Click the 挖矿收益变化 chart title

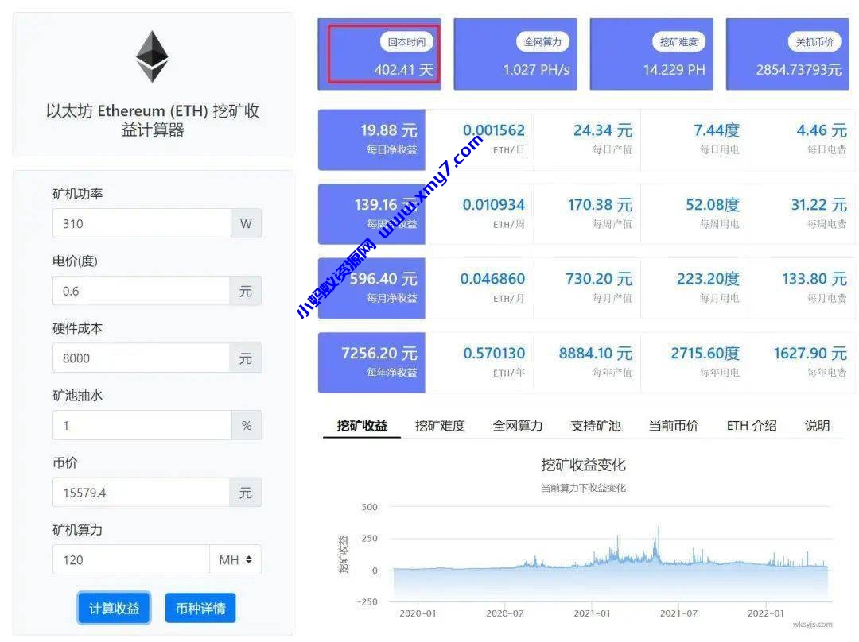coord(583,465)
